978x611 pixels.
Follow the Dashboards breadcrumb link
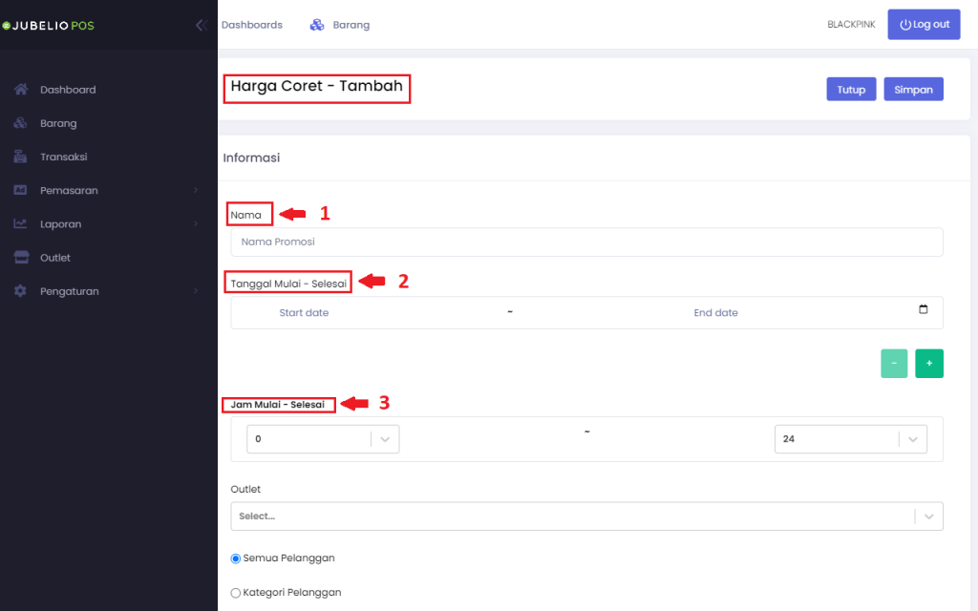pos(252,25)
